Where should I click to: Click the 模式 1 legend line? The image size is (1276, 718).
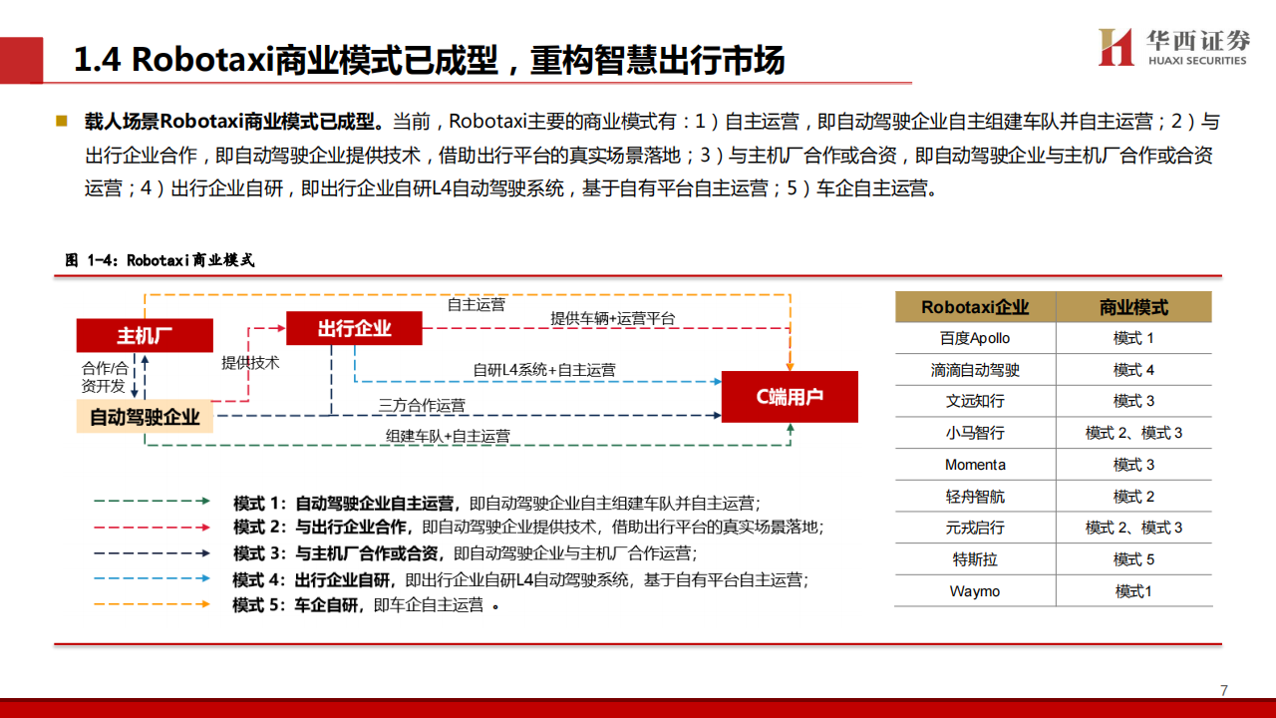(x=497, y=503)
